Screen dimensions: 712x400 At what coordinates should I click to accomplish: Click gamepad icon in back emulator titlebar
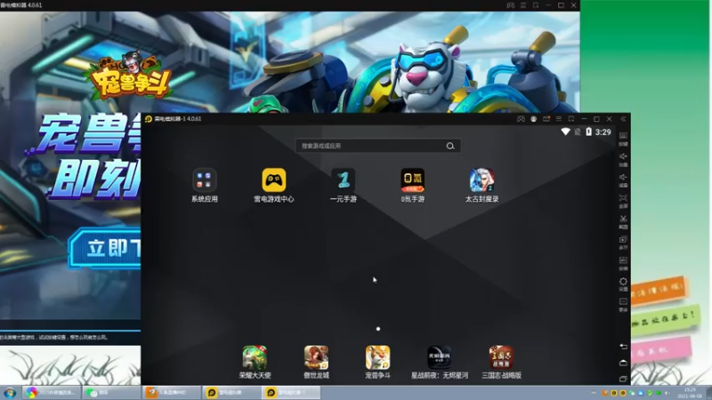[510, 5]
